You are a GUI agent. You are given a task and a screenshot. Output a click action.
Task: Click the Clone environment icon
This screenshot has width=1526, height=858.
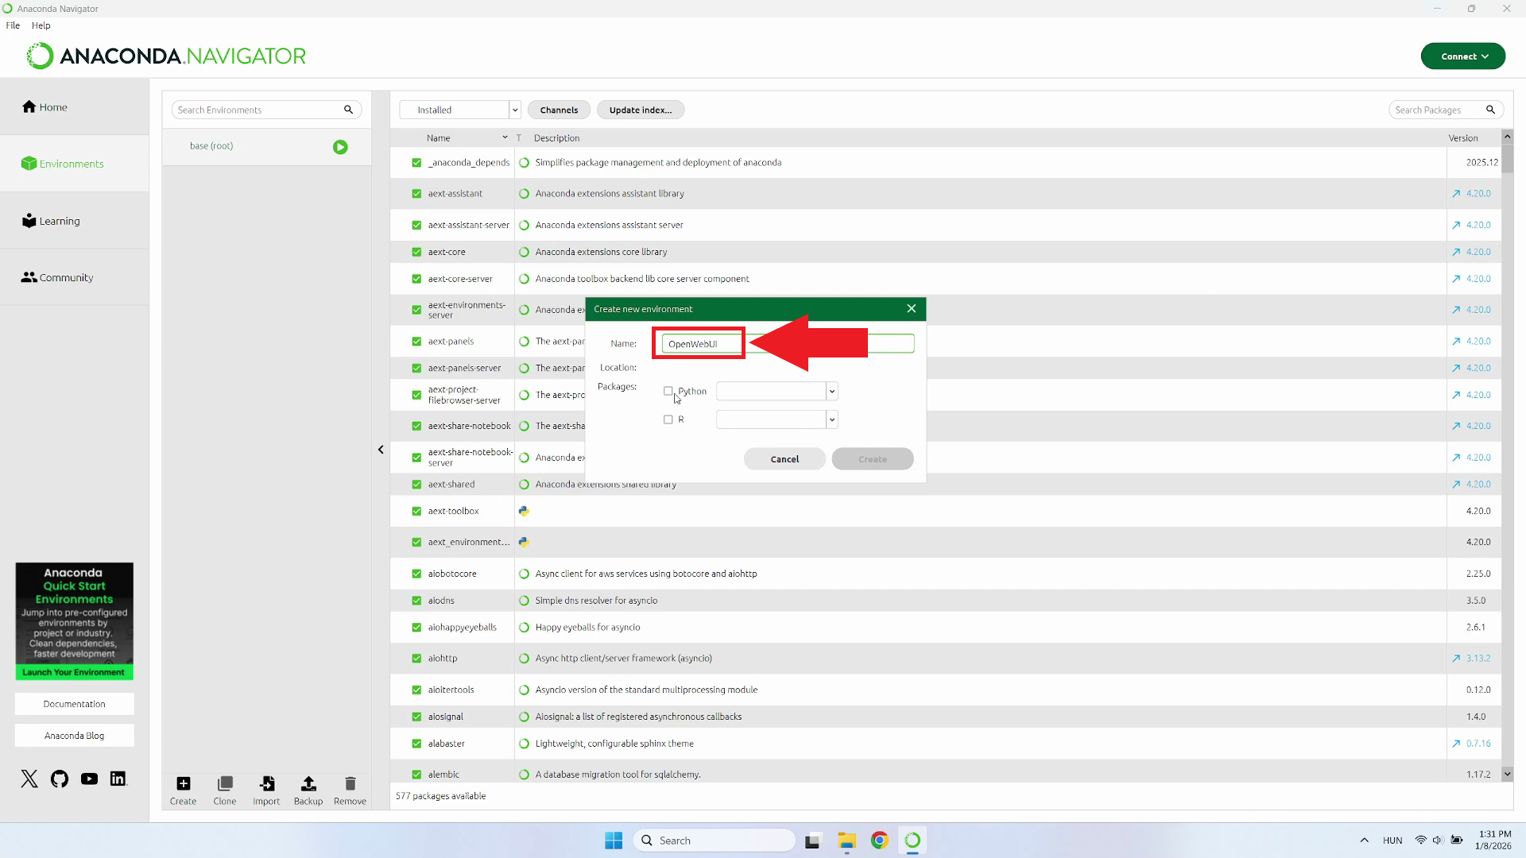tap(225, 784)
